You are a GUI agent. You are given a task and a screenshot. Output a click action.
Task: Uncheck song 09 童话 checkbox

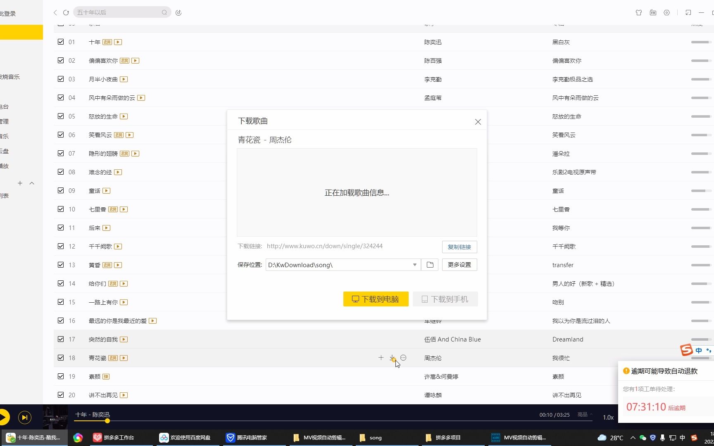tap(61, 190)
